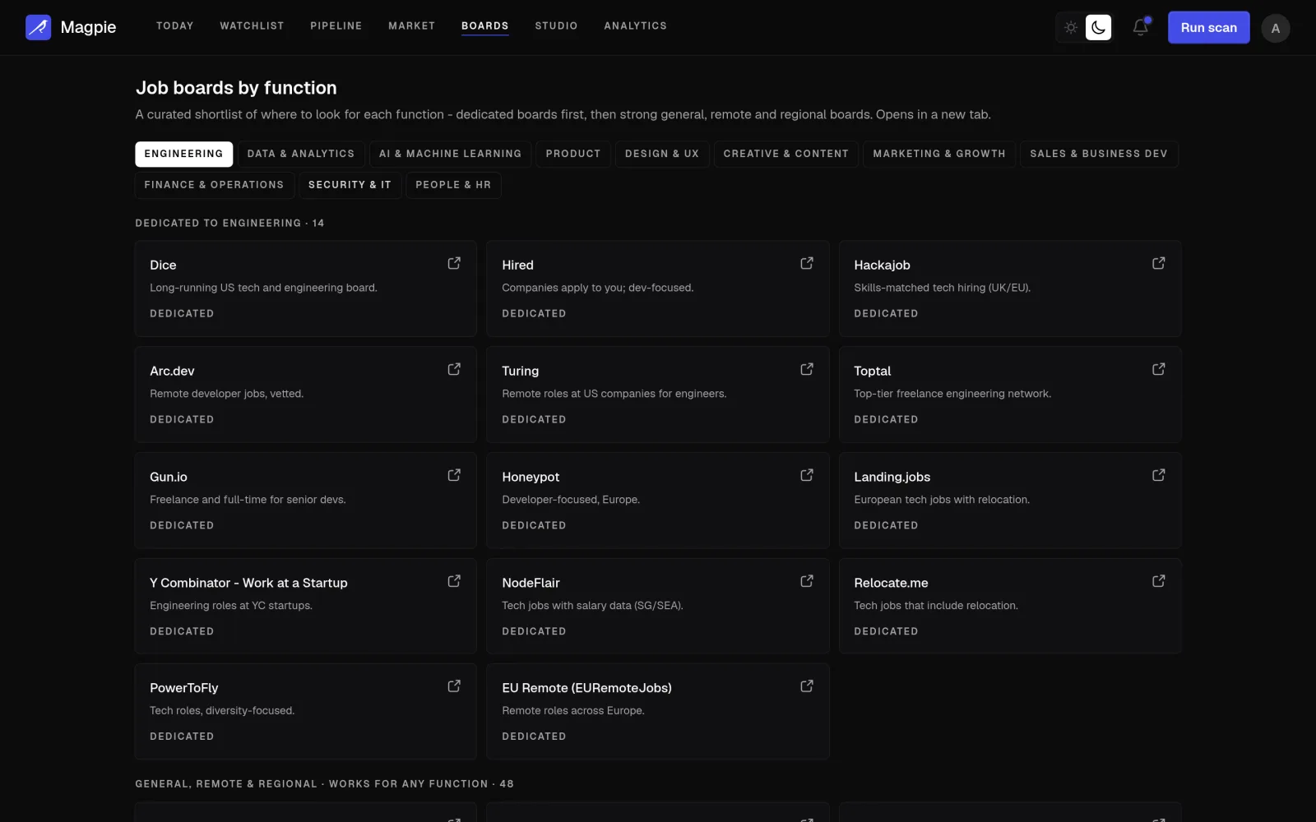Open external link icon for Hired
The height and width of the screenshot is (822, 1316).
tap(807, 263)
